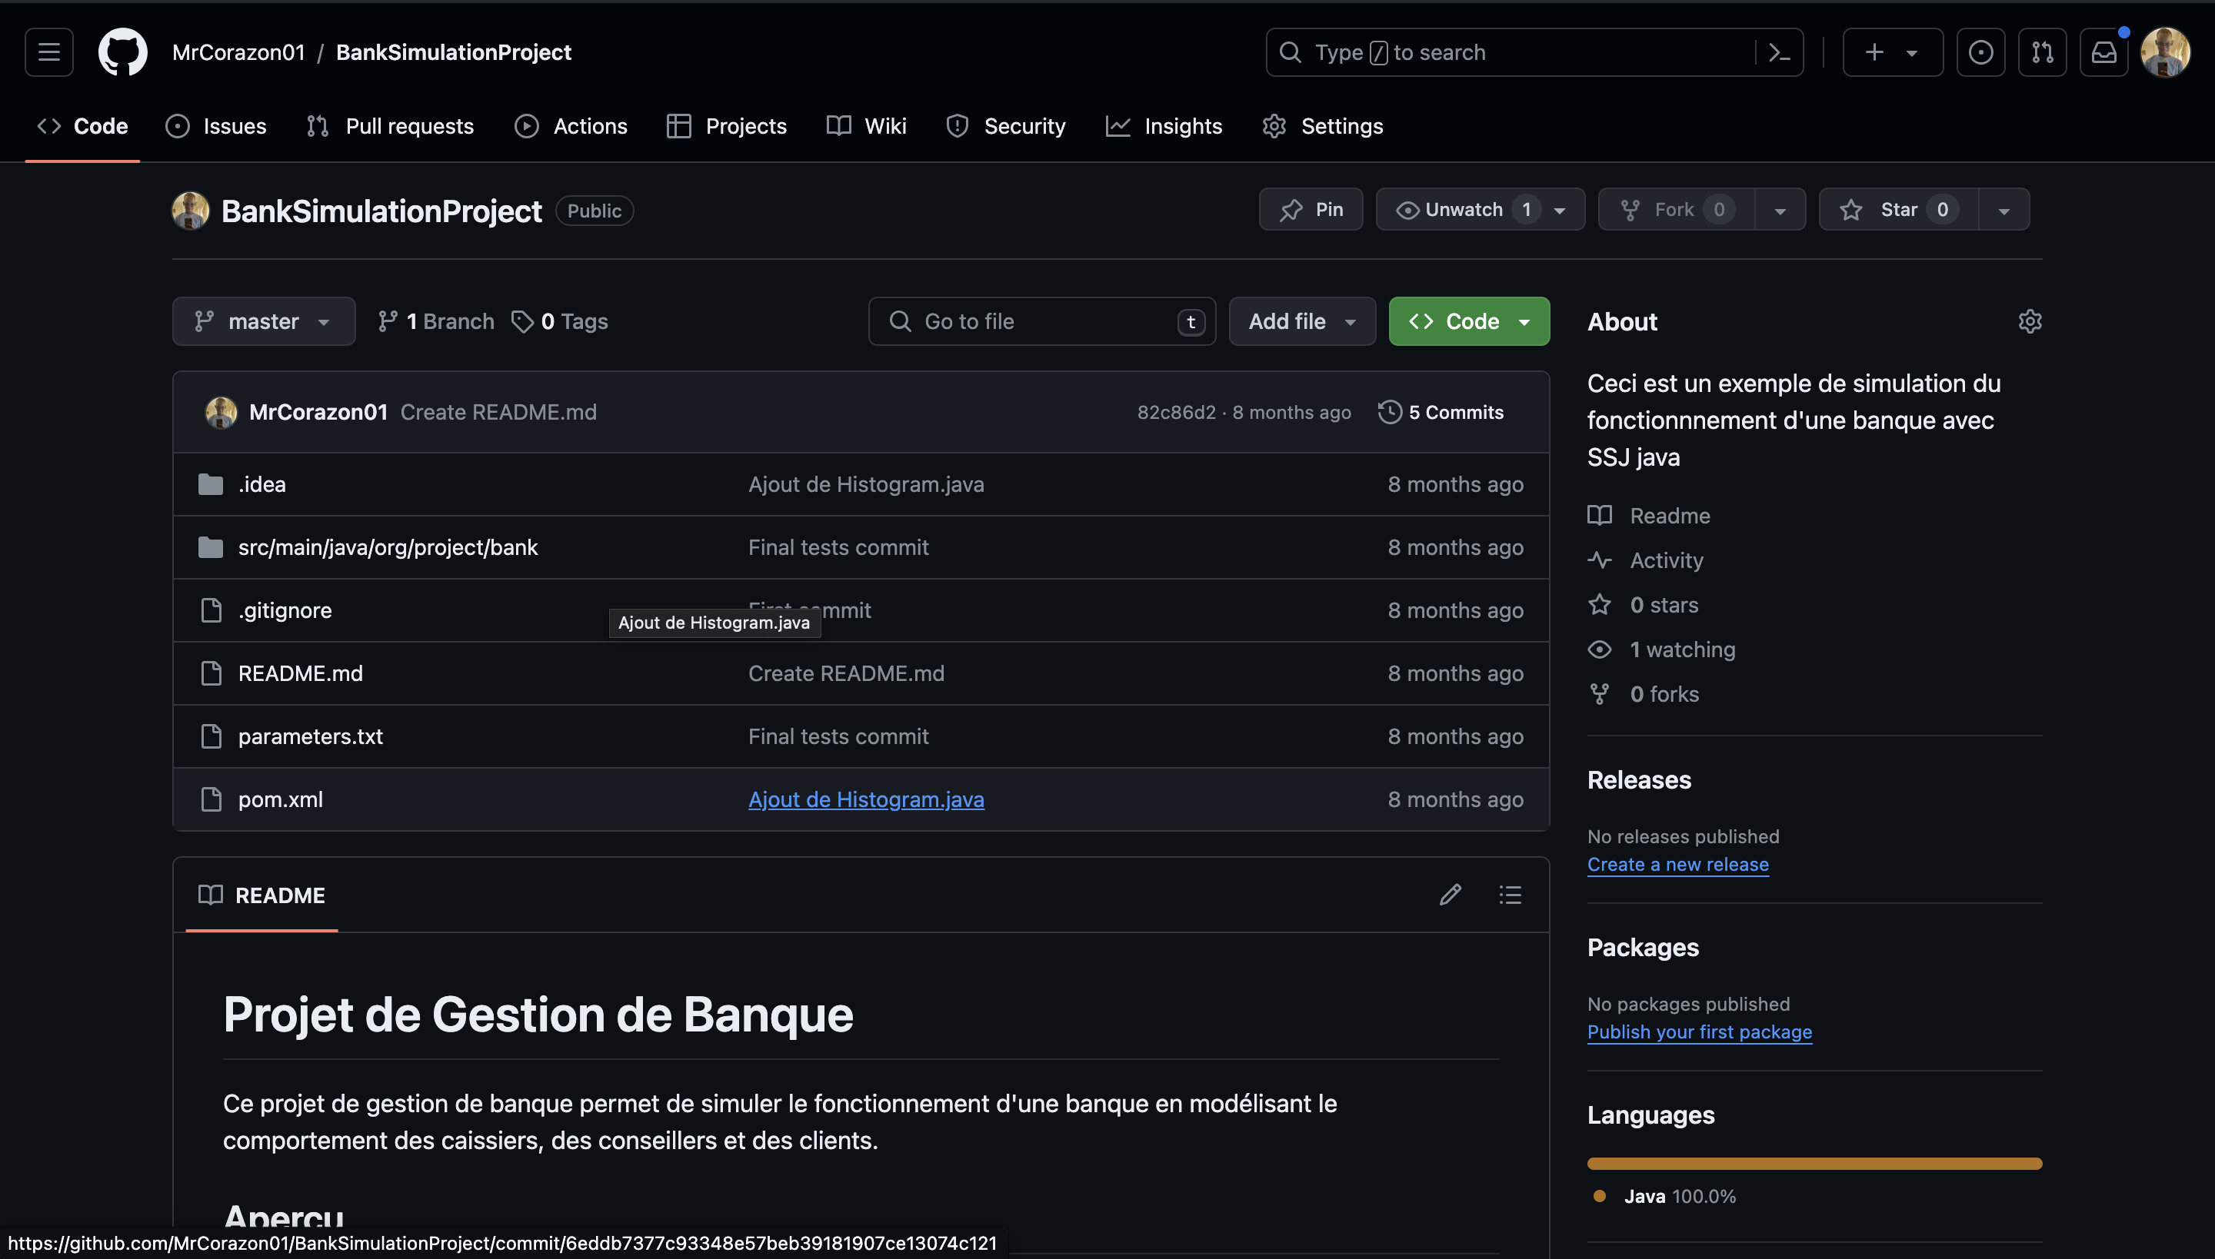Screen dimensions: 2215x1259
Task: Select the README tab in file viewer
Action: click(261, 895)
